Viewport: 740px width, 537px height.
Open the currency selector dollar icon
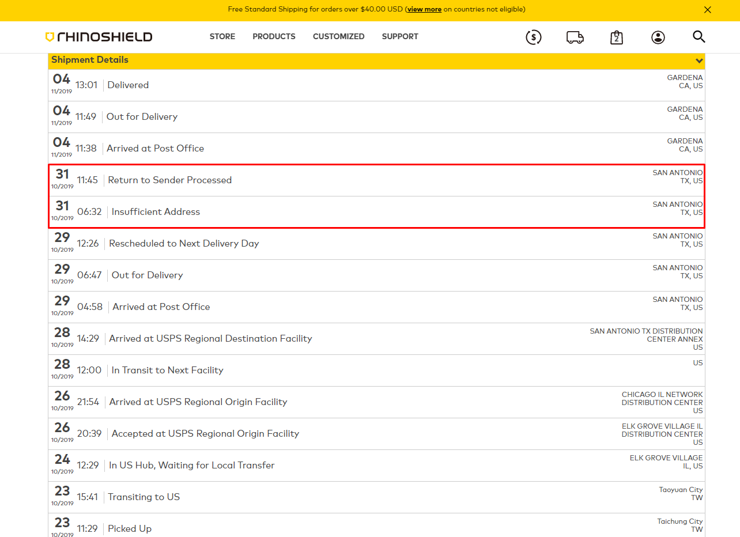click(534, 37)
